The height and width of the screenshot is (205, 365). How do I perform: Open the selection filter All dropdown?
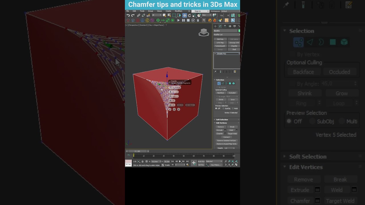[x=157, y=15]
